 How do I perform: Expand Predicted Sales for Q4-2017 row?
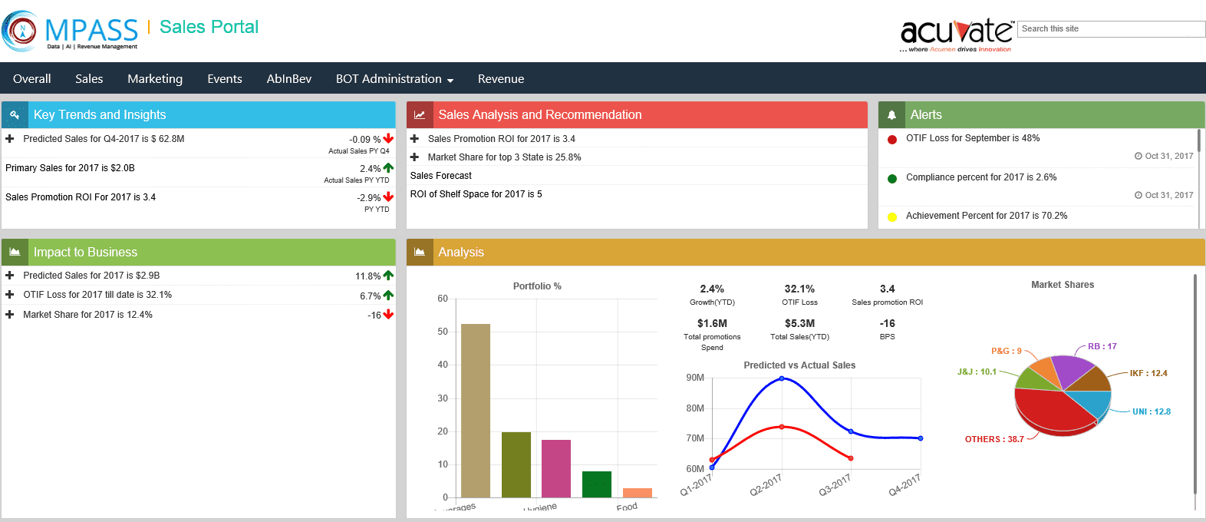click(x=10, y=139)
